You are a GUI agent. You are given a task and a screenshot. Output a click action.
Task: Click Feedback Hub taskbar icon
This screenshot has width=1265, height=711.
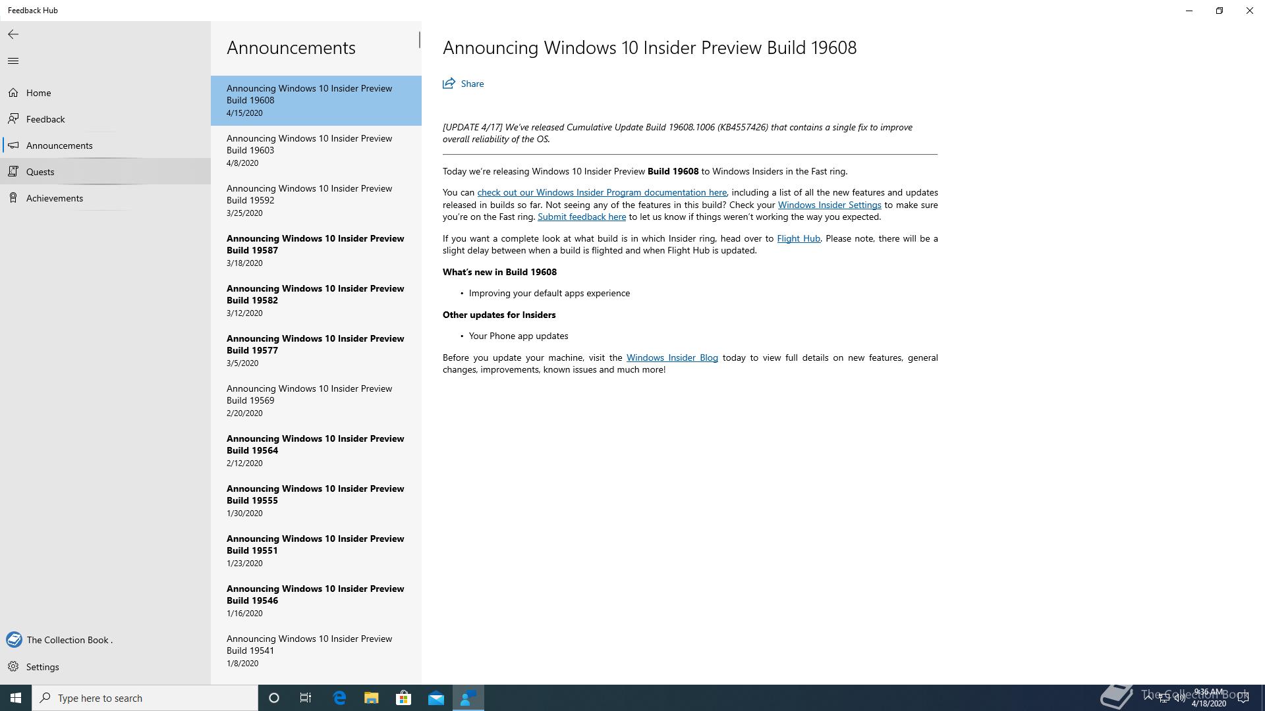[468, 698]
